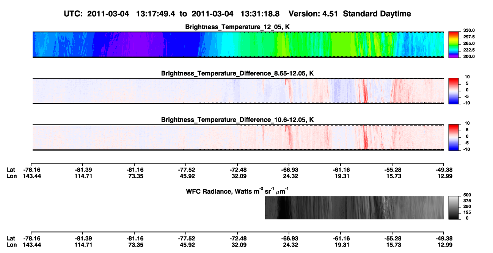
Task: Click longitude 19.31 on the upper axis
Action: click(341, 176)
